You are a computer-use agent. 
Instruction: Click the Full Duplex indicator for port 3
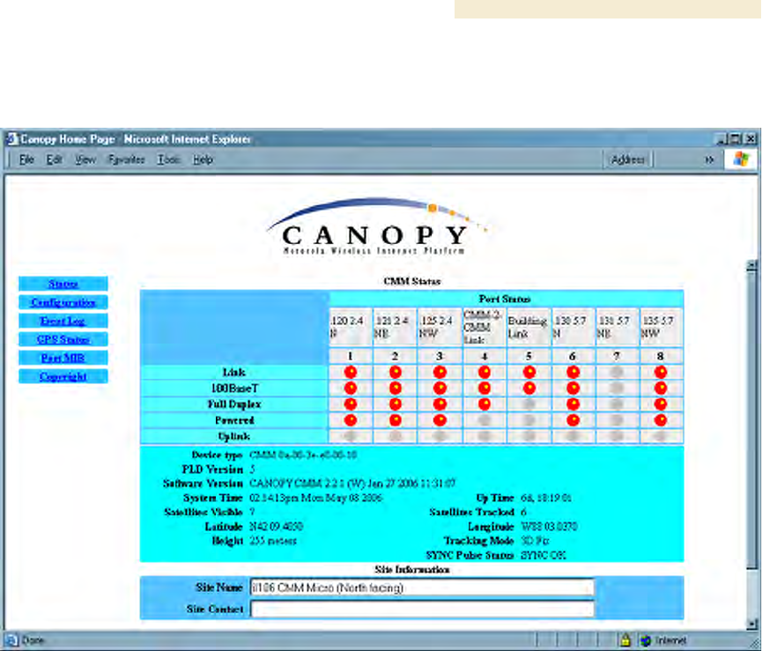440,404
